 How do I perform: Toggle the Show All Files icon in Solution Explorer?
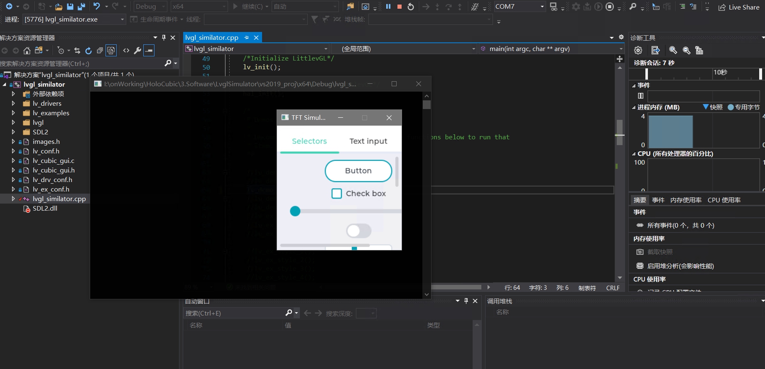coord(111,51)
